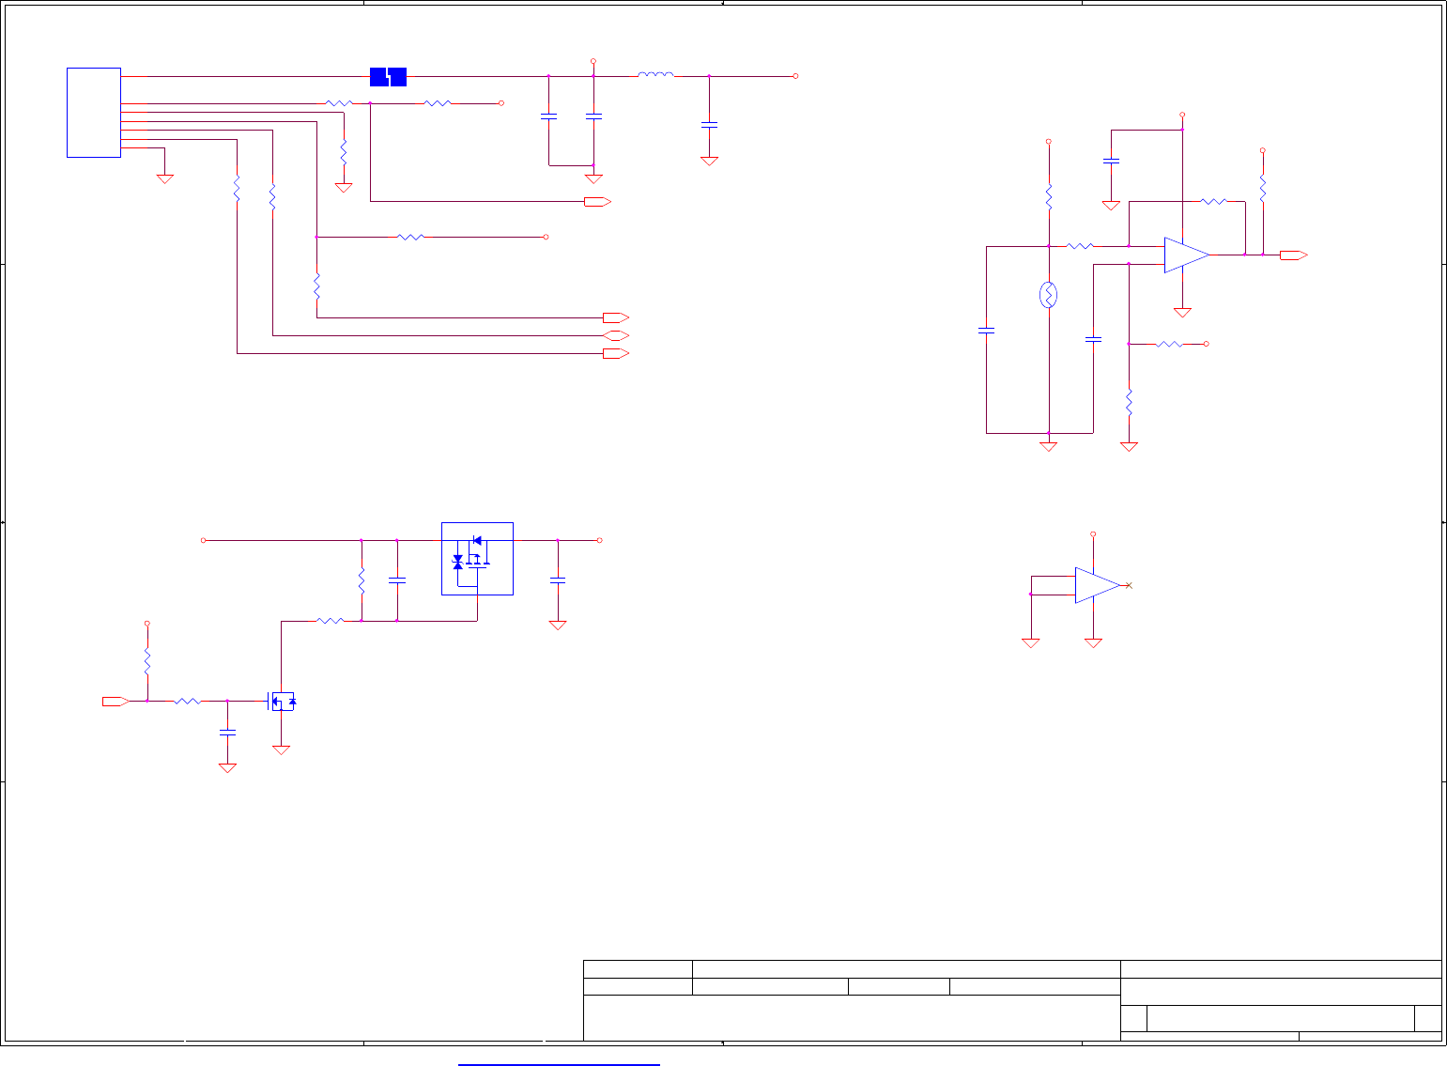The width and height of the screenshot is (1447, 1066).
Task: Click the power terminal above the small op-amp
Action: 1093,533
